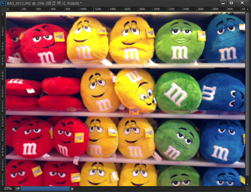Maximize the IMG_2012.JPG document window

pyautogui.click(x=231, y=3)
